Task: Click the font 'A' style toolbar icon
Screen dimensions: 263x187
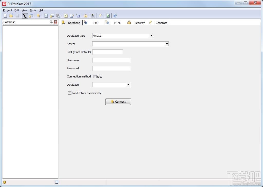Action: click(78, 16)
